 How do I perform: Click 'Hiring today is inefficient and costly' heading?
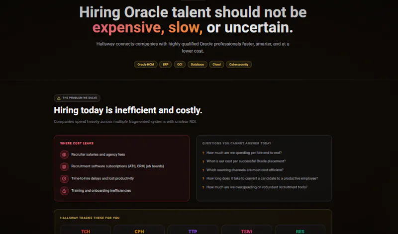coord(128,110)
